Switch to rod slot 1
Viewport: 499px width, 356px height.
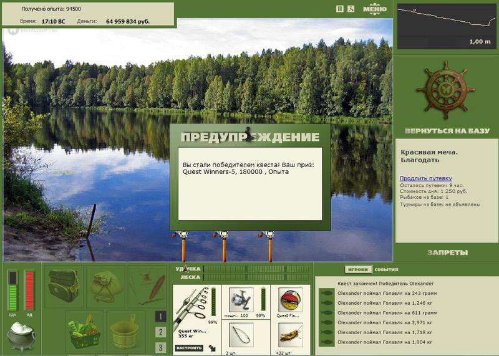pos(160,316)
